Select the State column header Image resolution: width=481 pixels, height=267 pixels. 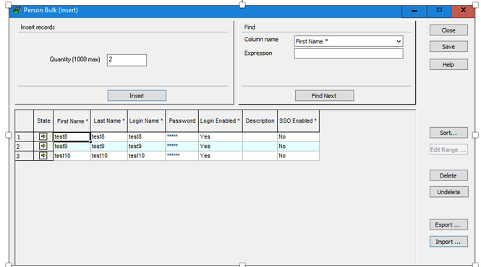click(x=43, y=121)
